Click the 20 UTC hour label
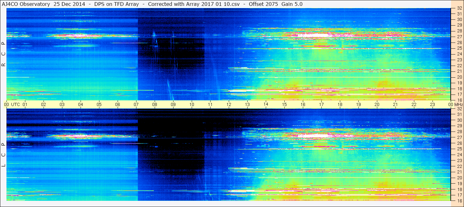This screenshot has width=464, height=207. (x=377, y=104)
